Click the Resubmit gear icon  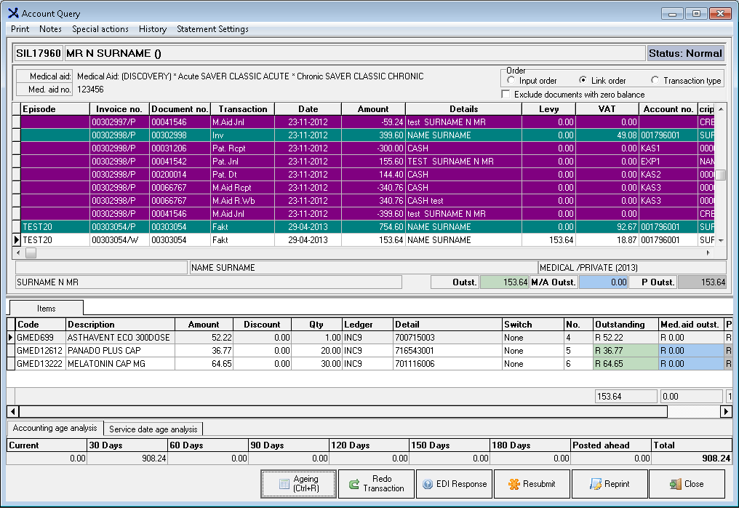point(514,484)
